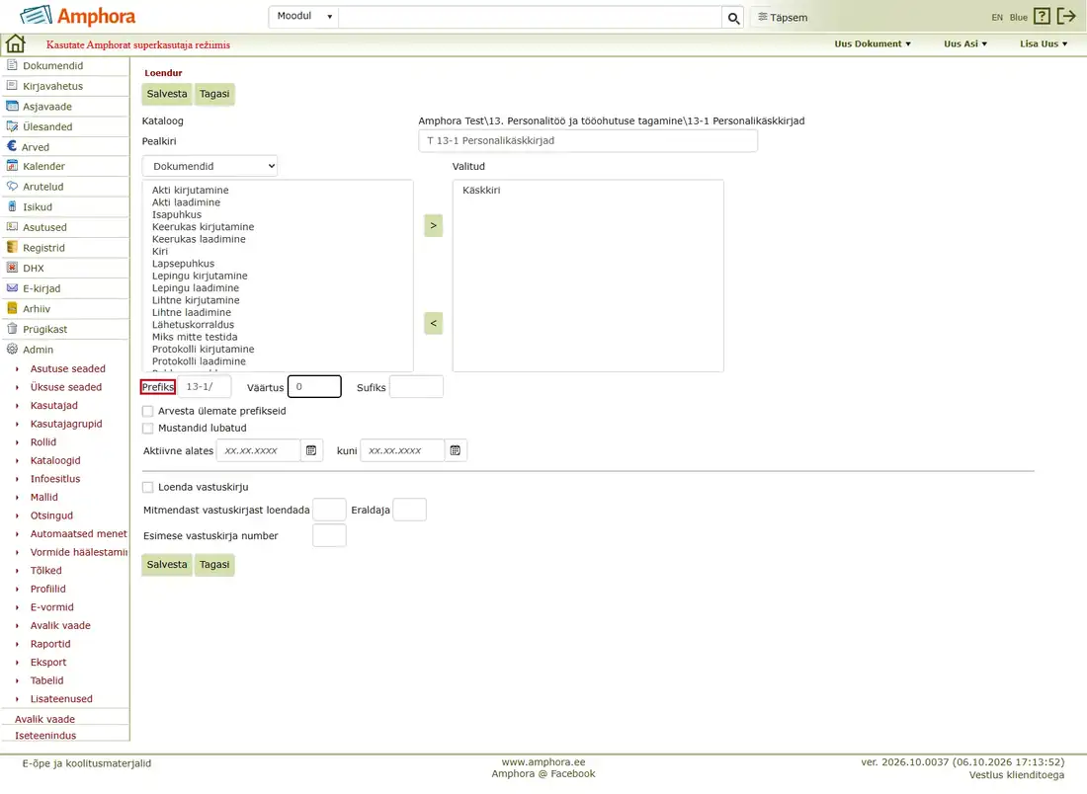Open the Moodul search dropdown
1087x794 pixels.
tap(303, 17)
